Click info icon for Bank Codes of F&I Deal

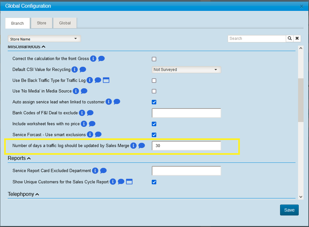coord(82,113)
